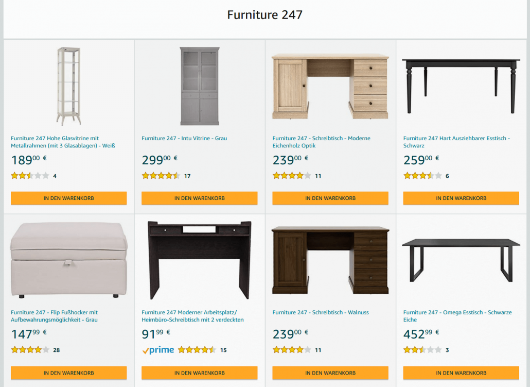
Task: View star rating of Hart Esstisch Schwarz
Action: tap(422, 176)
